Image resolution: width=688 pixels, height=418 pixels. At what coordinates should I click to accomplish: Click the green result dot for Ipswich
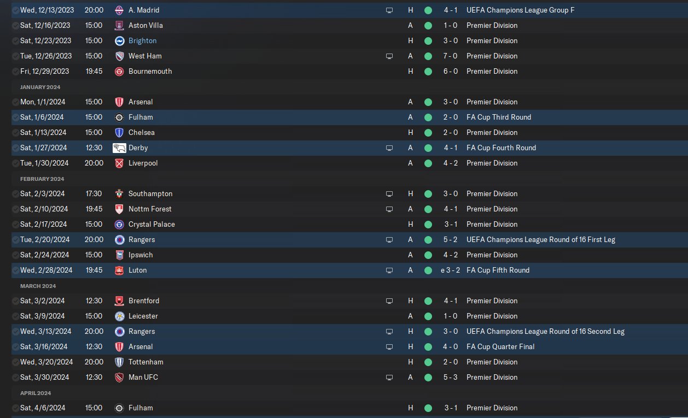point(428,255)
